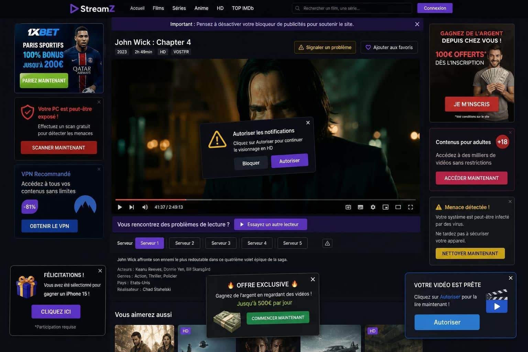The image size is (528, 352).
Task: Click the warning icon beside Serveur 5
Action: tap(327, 243)
